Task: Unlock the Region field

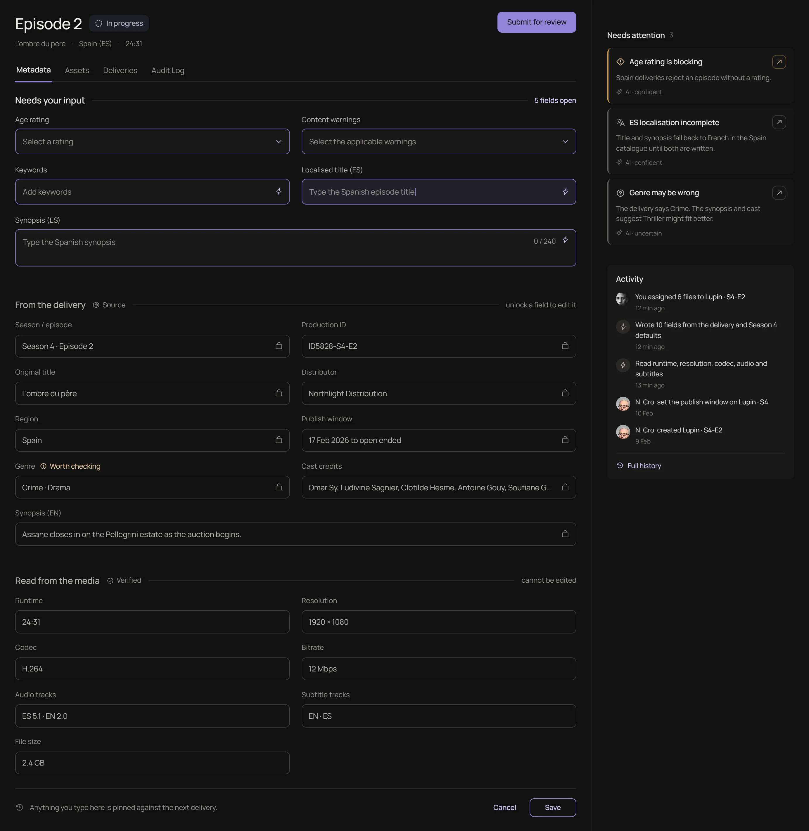Action: coord(279,440)
